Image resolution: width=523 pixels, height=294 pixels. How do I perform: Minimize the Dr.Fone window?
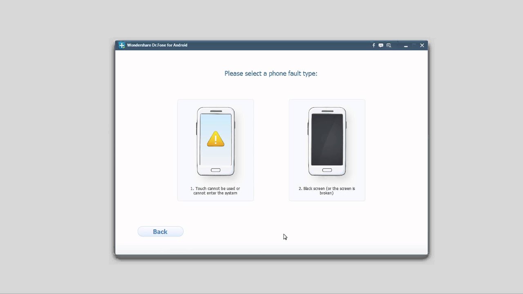click(x=406, y=45)
